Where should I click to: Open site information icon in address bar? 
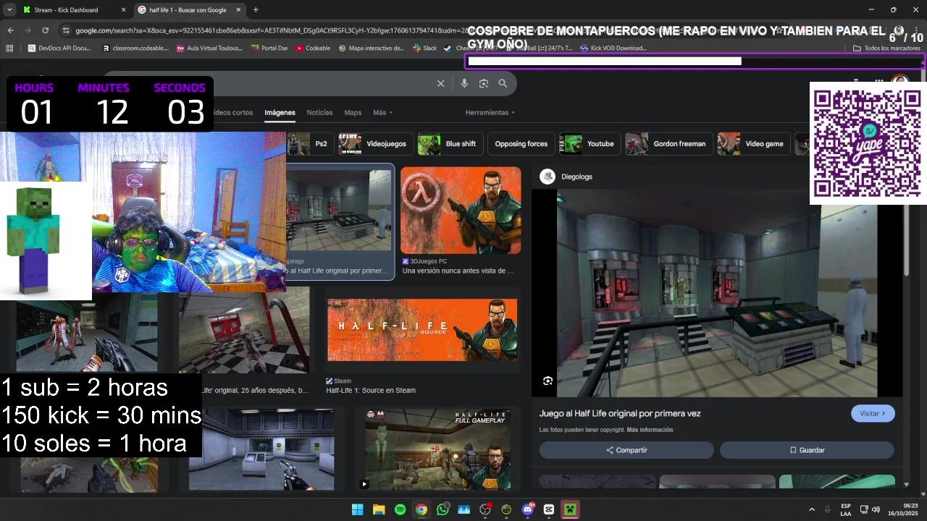[x=66, y=30]
